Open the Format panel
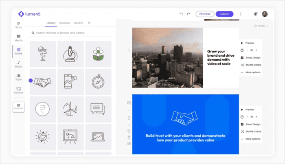This screenshot has width=285, height=164. tap(19, 90)
